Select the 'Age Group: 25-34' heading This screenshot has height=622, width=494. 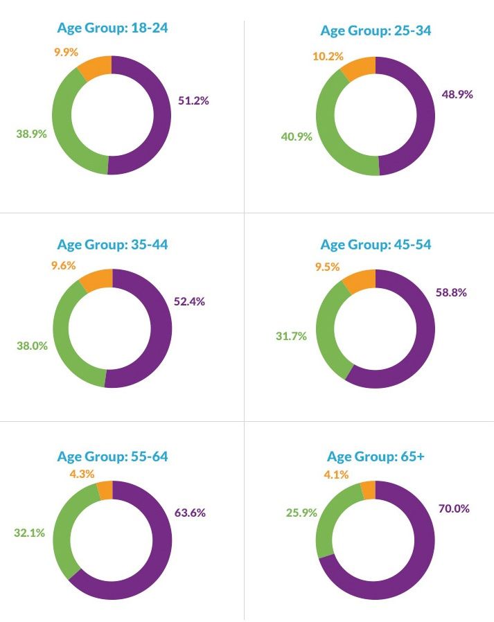[376, 30]
